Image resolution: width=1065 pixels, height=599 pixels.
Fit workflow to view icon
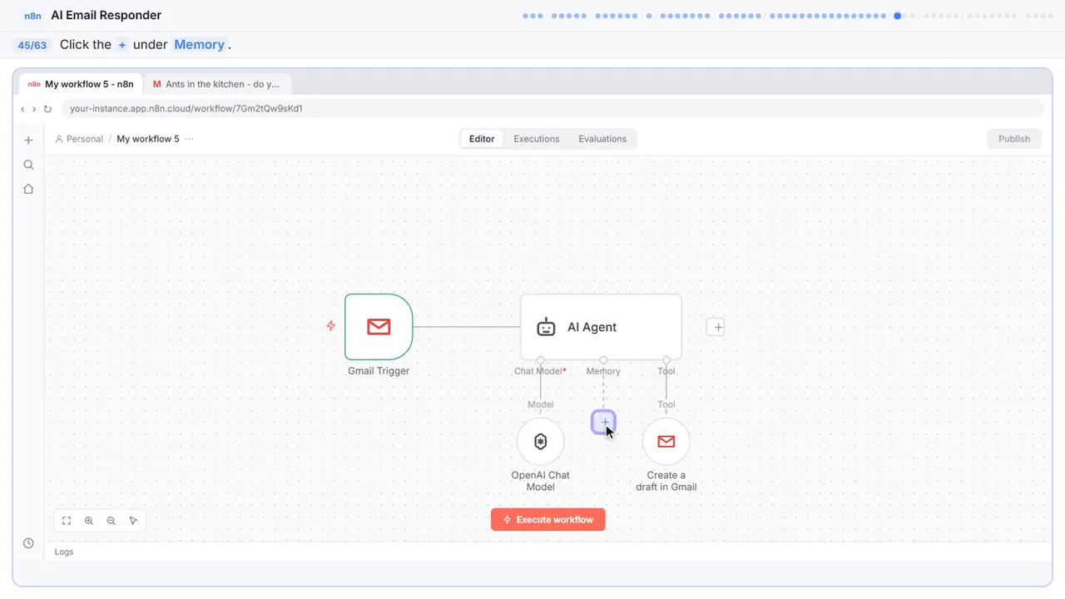(67, 521)
